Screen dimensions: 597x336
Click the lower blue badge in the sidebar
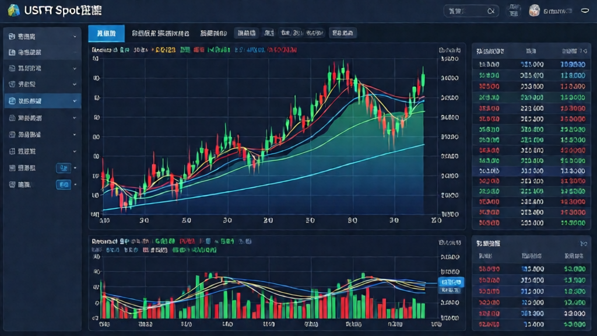[x=64, y=185]
